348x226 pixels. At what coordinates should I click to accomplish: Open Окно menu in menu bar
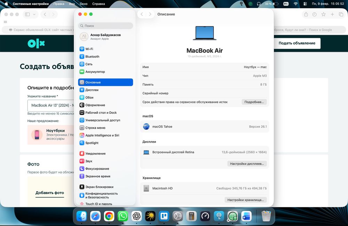click(x=84, y=4)
